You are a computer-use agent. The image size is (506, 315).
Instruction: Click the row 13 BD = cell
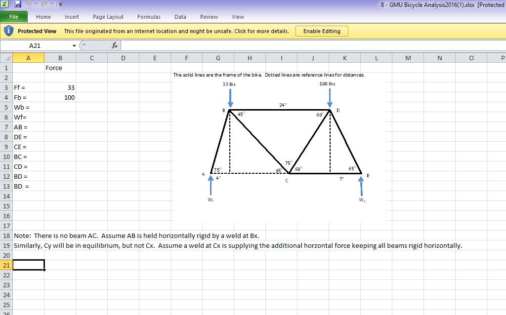28,186
